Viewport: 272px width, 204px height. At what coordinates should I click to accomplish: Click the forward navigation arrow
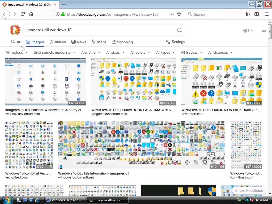coord(14,14)
